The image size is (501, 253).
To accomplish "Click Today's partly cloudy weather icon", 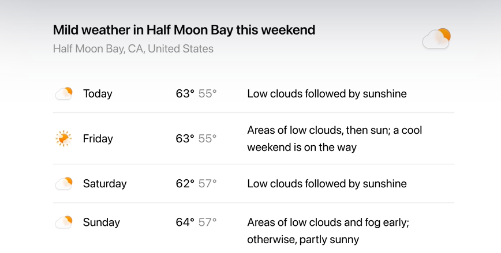I will click(x=64, y=93).
